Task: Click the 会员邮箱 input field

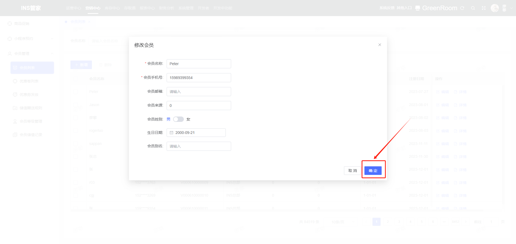Action: [x=199, y=92]
